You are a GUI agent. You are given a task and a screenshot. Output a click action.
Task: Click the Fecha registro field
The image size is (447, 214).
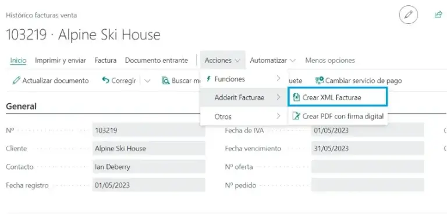[149, 185]
